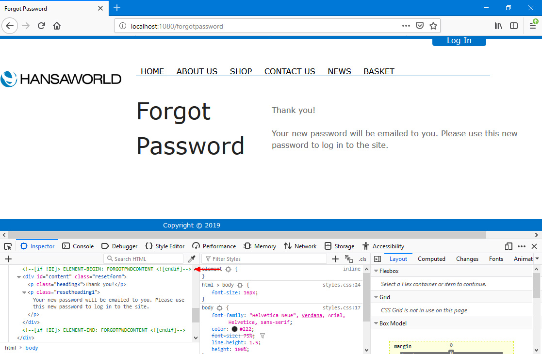Add a new CSS rule with plus
Screen dimensions: 542x354
pos(335,258)
